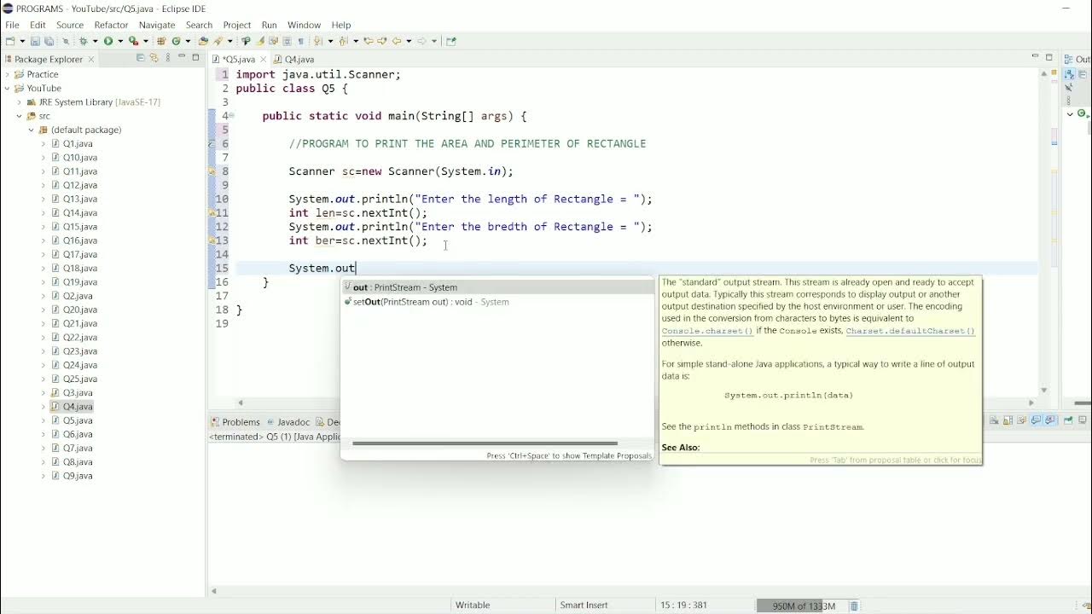Screen dimensions: 1092x614
Task: Open the Run button dropdown arrow
Action: point(120,41)
